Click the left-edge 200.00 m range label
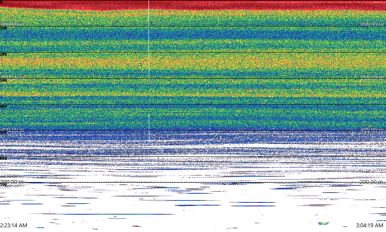This screenshot has width=386, height=232. point(12,182)
